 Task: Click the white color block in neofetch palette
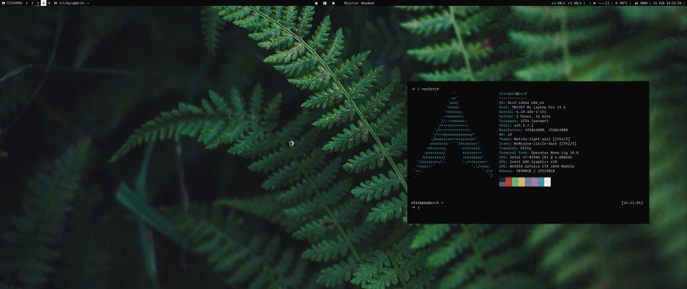pyautogui.click(x=547, y=182)
